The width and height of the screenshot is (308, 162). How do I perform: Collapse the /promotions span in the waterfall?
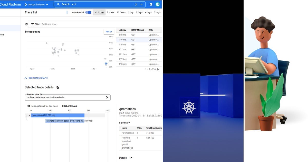[29, 115]
